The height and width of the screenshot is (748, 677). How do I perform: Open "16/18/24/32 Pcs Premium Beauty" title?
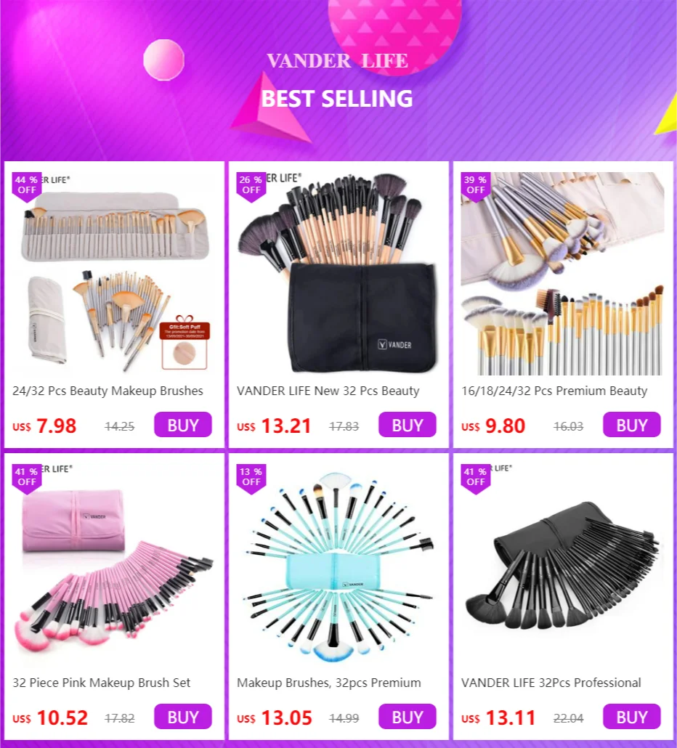tap(554, 391)
